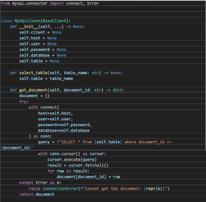
Task: Click the cursor.execute(query) call
Action: point(72,159)
